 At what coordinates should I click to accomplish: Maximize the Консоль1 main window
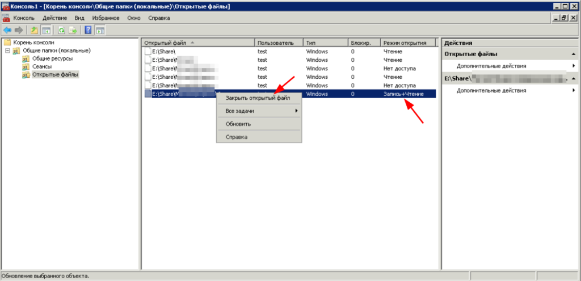pyautogui.click(x=565, y=6)
